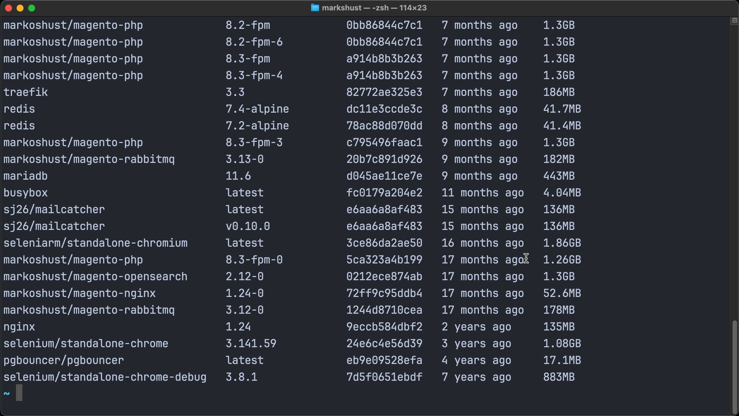Click 17 months ago beside magento-opensearch
Screen dimensions: 739x416
[x=483, y=276]
